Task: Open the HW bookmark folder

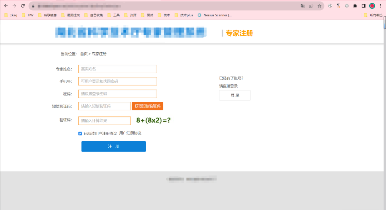Action: [x=28, y=15]
